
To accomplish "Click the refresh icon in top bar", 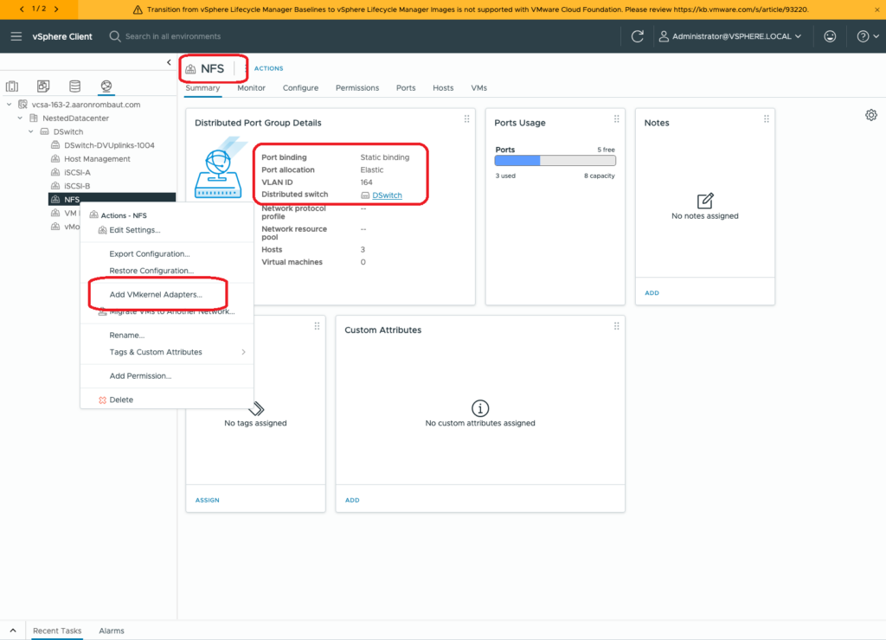I will coord(638,36).
